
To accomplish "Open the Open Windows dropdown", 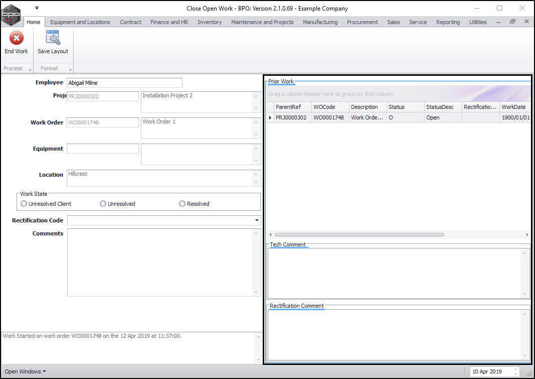I will (x=25, y=371).
